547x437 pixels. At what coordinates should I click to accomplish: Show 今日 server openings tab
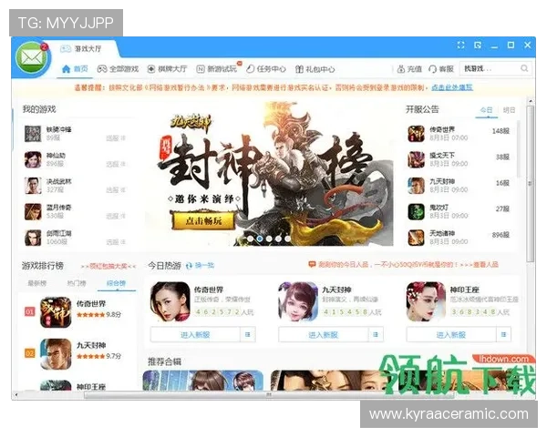coord(486,110)
